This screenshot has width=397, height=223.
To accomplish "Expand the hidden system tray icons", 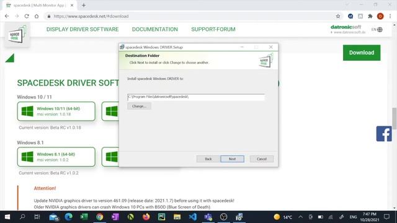I will click(300, 217).
